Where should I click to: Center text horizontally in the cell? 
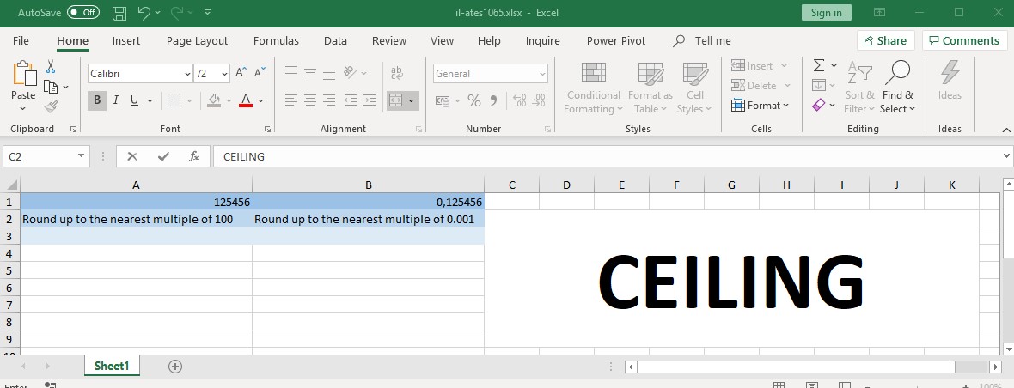(x=310, y=100)
